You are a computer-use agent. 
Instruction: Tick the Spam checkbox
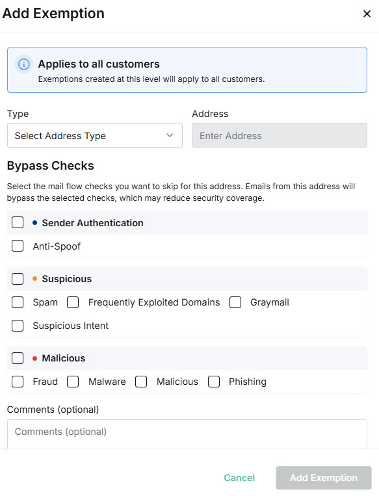click(x=18, y=302)
